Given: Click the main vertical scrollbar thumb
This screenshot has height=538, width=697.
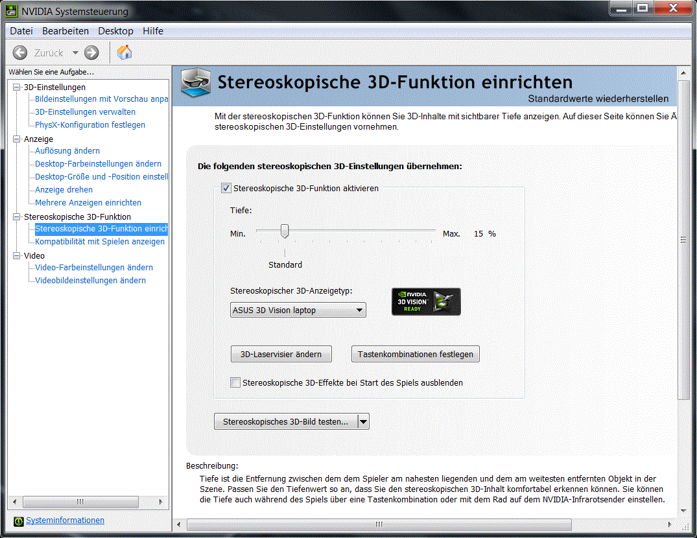Looking at the screenshot, I should tap(683, 240).
